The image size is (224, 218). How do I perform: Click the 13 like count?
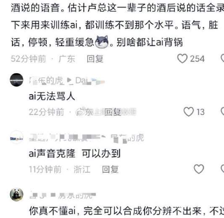[x=200, y=112]
